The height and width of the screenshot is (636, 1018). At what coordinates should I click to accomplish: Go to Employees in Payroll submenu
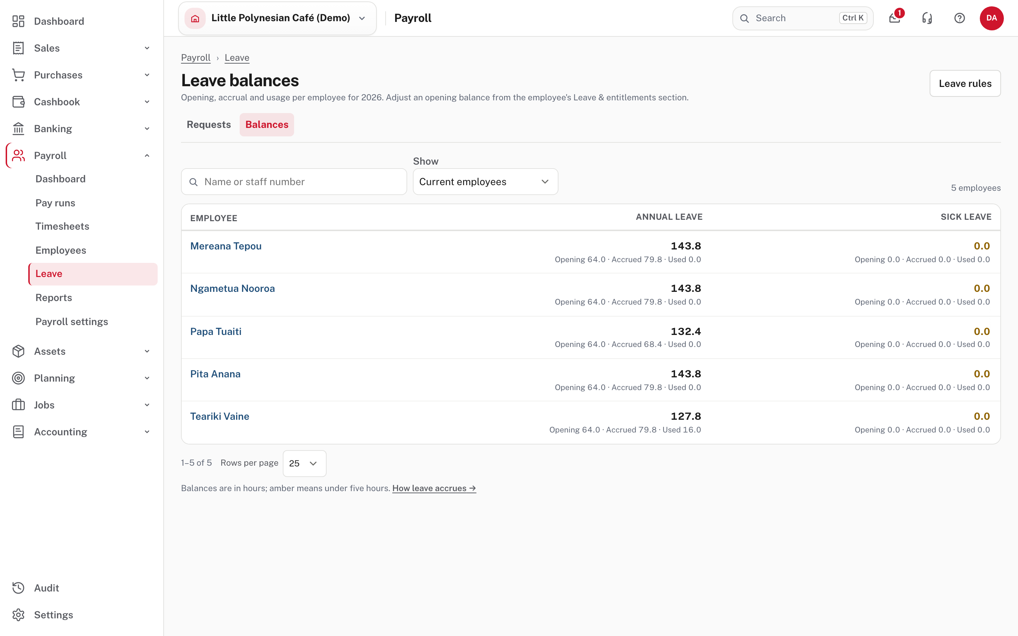[60, 250]
